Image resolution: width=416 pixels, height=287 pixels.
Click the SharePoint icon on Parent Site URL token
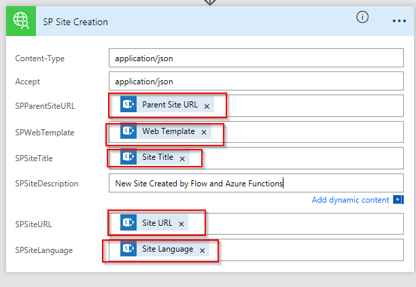coord(128,104)
